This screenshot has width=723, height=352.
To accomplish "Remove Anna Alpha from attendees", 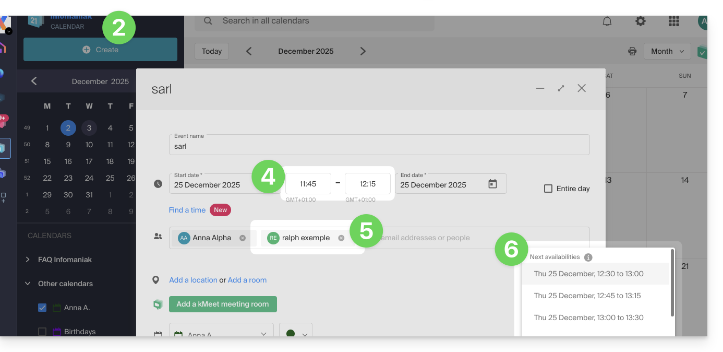I will click(x=243, y=238).
